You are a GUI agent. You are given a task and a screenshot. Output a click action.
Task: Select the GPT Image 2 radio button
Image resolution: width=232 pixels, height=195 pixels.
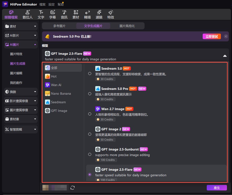click(x=90, y=134)
